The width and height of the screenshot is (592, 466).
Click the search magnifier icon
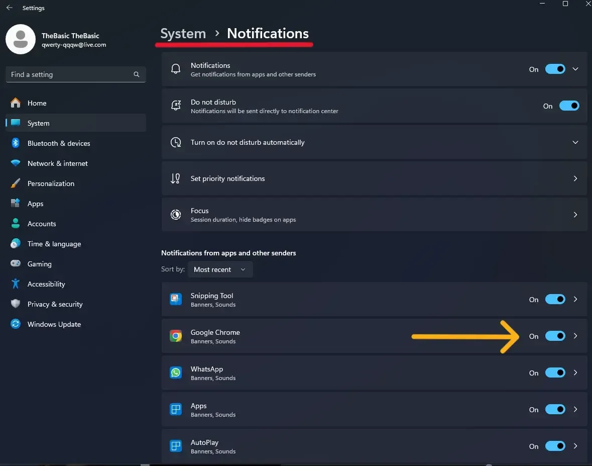pyautogui.click(x=137, y=74)
